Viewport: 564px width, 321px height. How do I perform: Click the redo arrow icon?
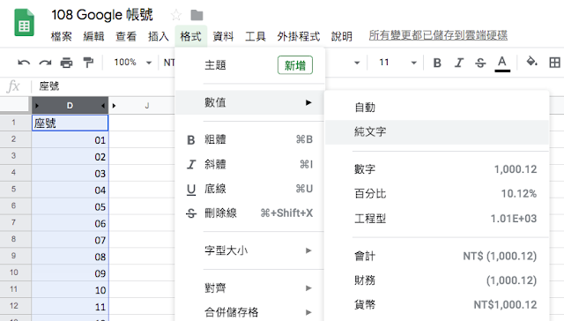[x=45, y=63]
